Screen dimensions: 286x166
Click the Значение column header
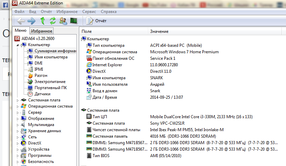pos(159,31)
